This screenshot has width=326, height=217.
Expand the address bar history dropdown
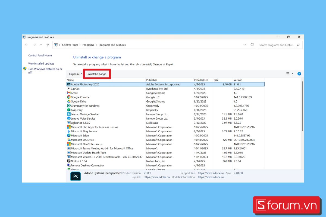(244, 45)
